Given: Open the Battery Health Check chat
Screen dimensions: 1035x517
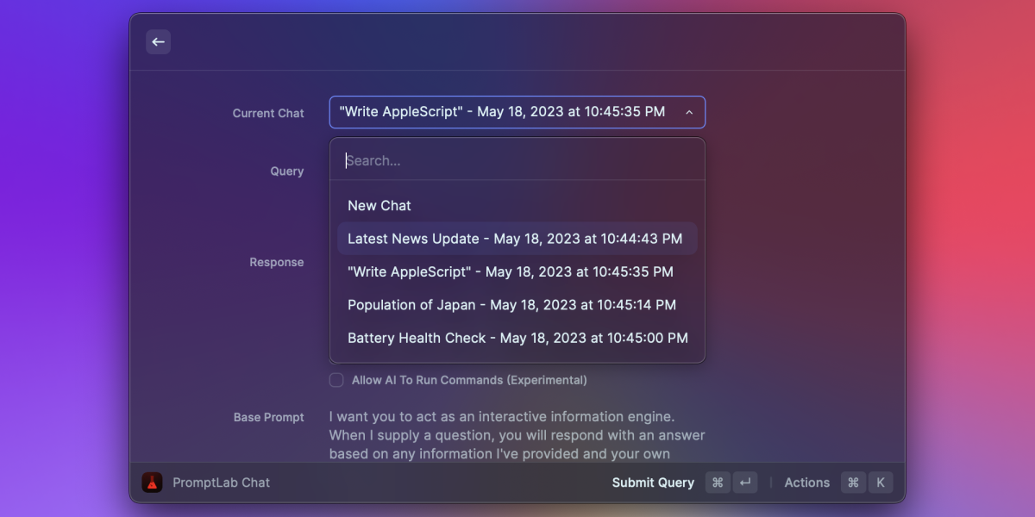Looking at the screenshot, I should coord(517,338).
